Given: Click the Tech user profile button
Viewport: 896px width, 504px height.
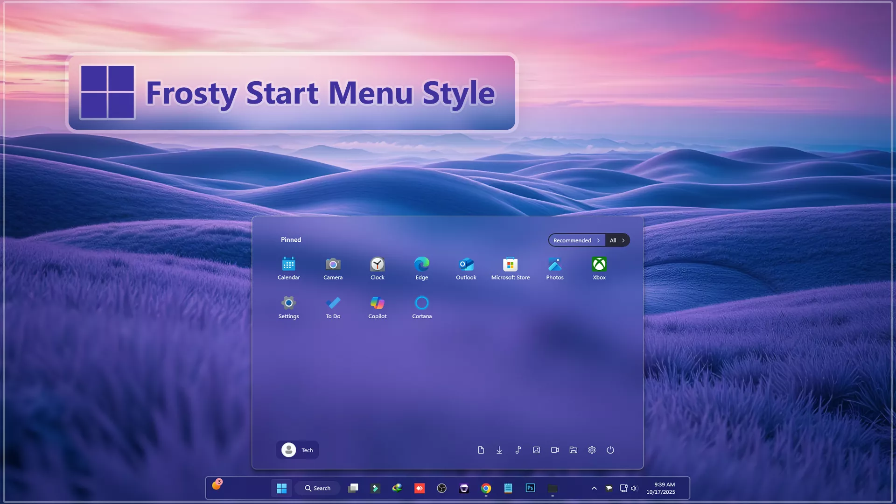Looking at the screenshot, I should (x=297, y=450).
